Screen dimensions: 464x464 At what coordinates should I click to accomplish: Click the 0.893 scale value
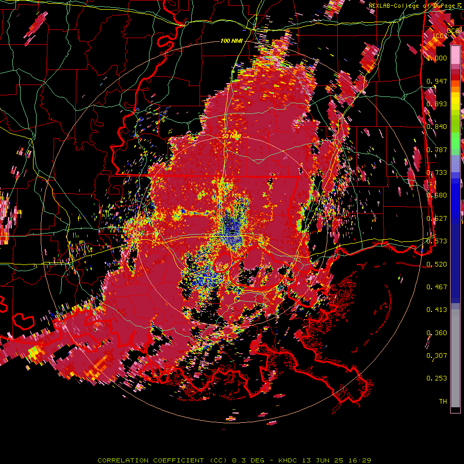click(437, 104)
